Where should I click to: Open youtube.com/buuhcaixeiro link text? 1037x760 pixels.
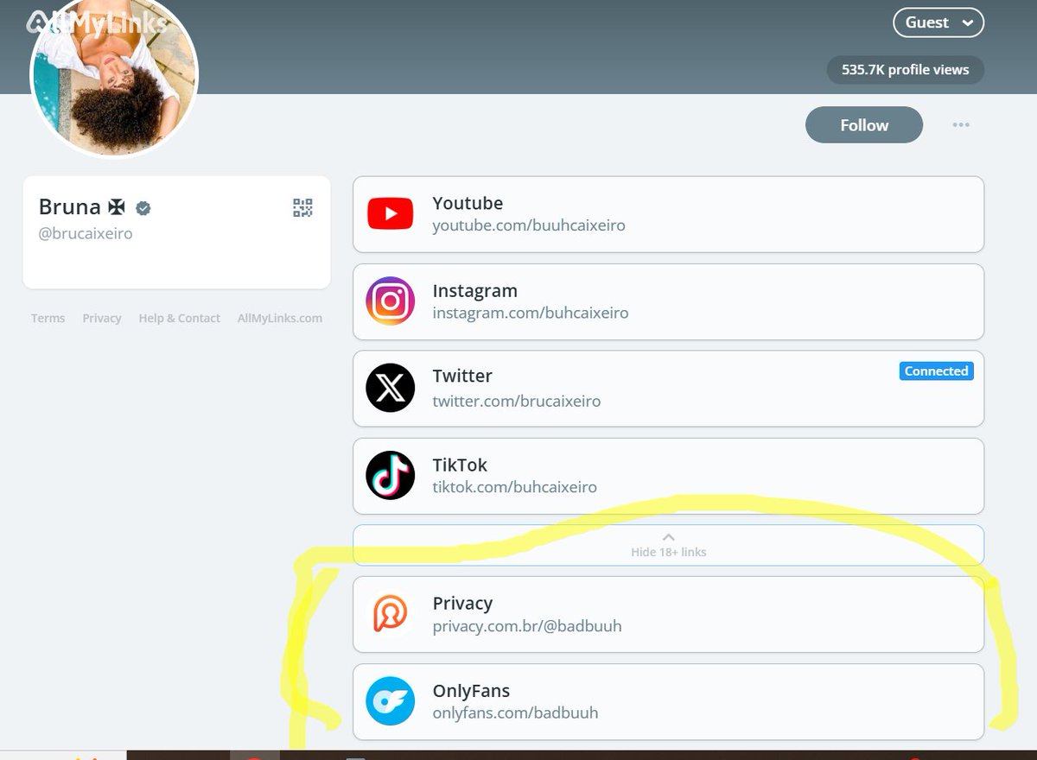[x=529, y=225]
